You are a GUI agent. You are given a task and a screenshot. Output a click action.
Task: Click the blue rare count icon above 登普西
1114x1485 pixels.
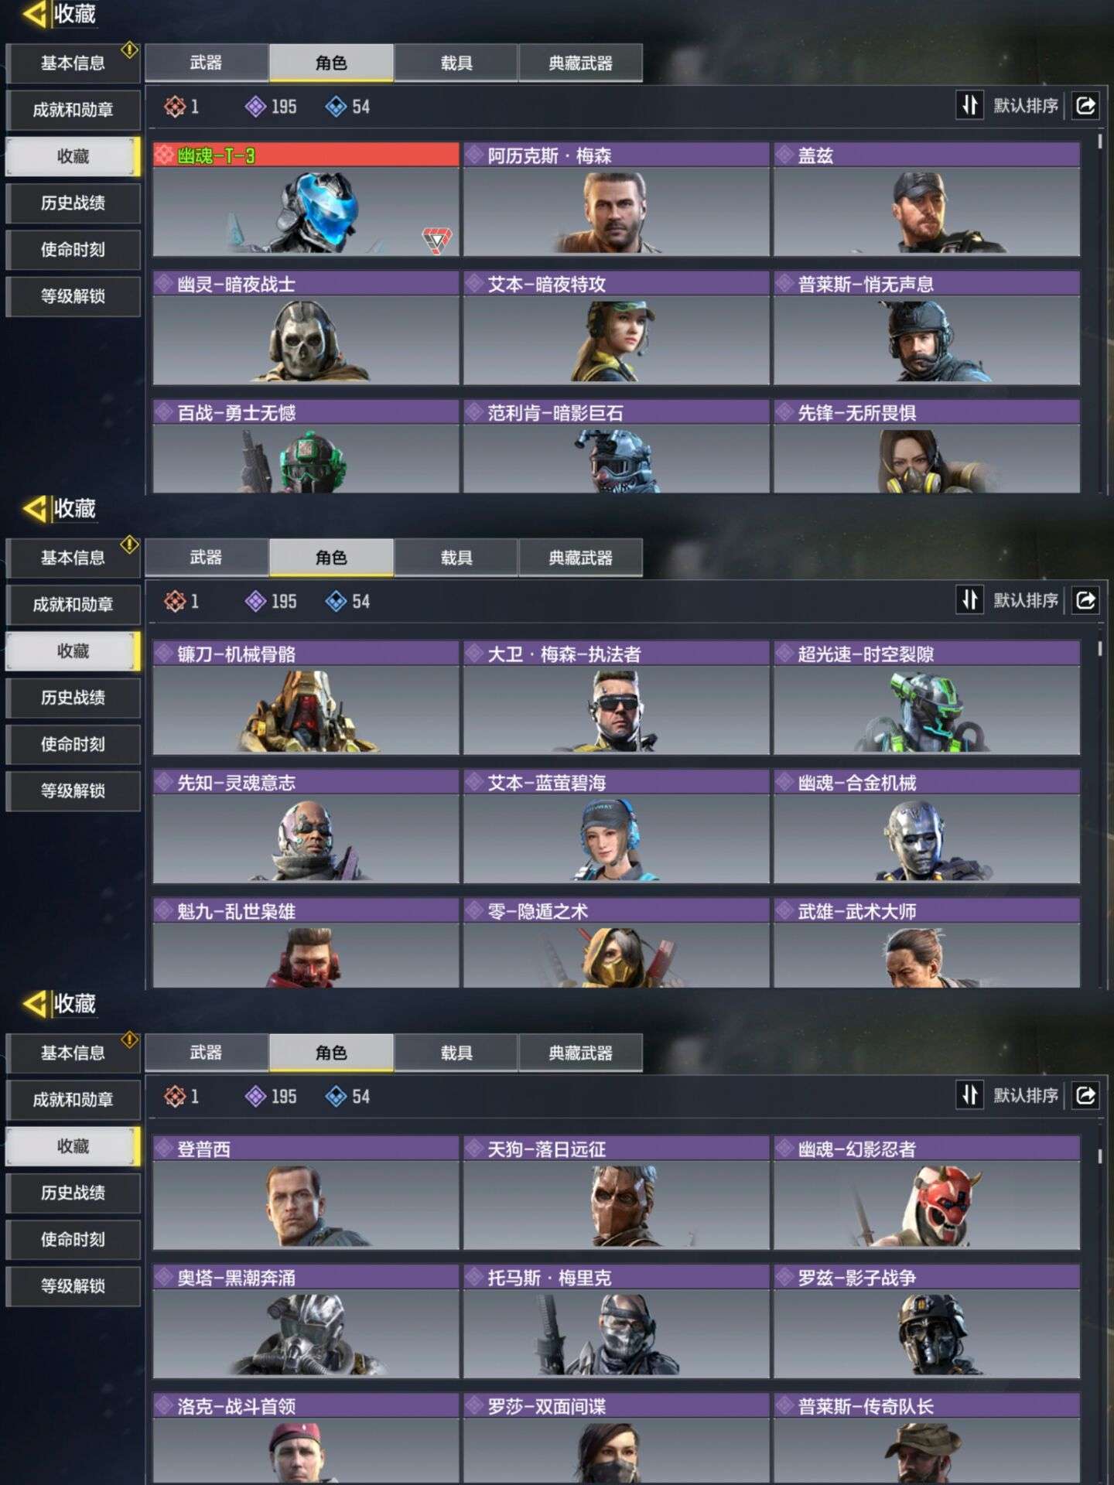(x=336, y=1096)
